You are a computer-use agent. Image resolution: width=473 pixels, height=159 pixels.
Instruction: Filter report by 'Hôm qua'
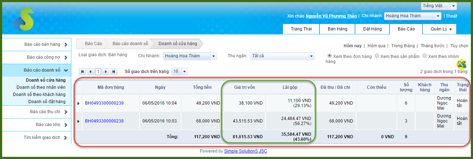click(x=376, y=46)
